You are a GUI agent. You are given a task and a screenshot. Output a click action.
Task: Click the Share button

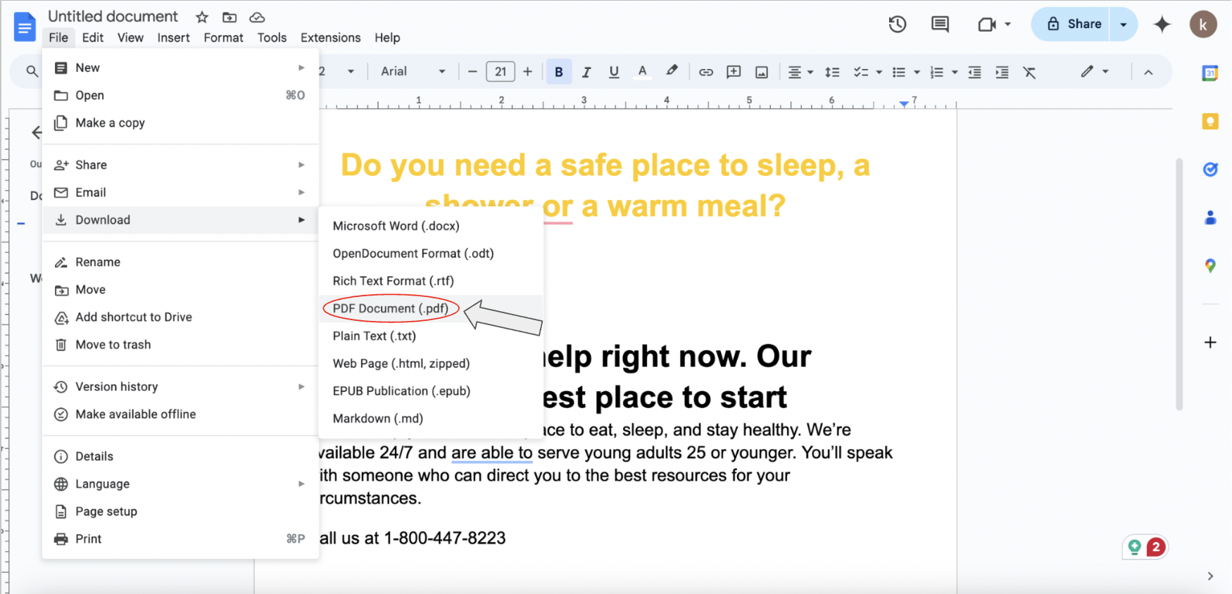coord(1074,25)
